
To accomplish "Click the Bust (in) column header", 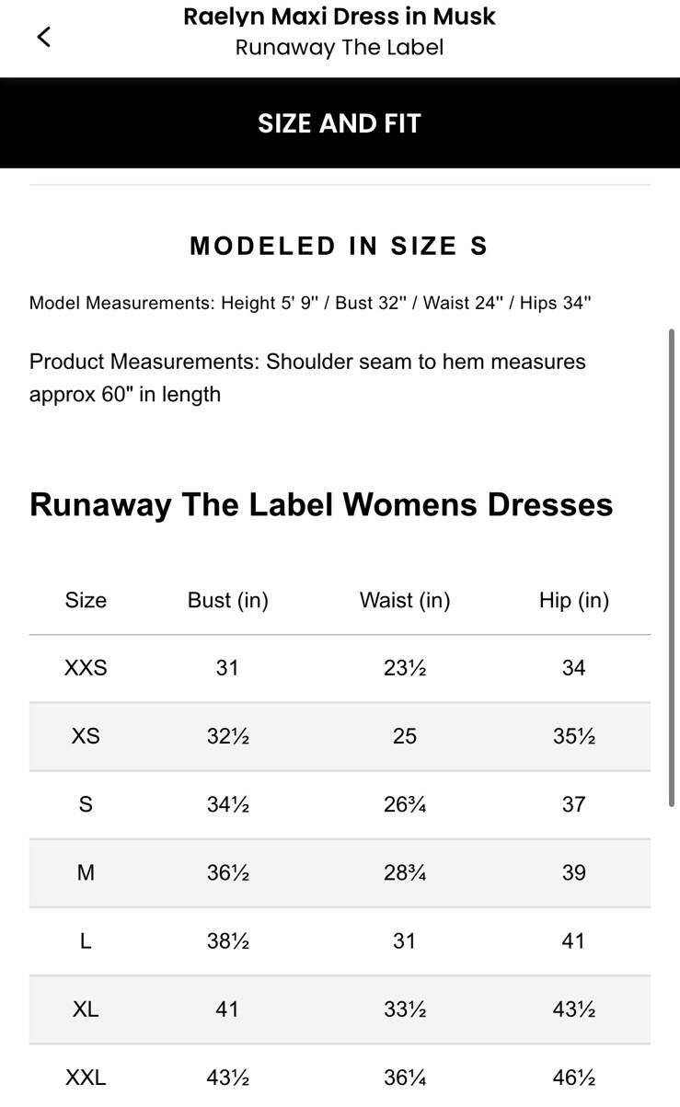I will pos(227,600).
